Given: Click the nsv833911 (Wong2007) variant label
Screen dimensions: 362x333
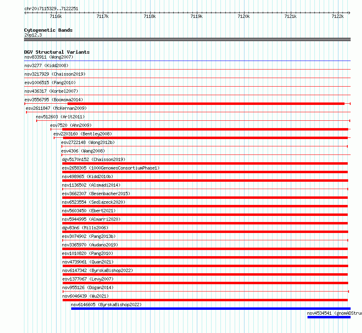Looking at the screenshot, I should [x=49, y=57].
